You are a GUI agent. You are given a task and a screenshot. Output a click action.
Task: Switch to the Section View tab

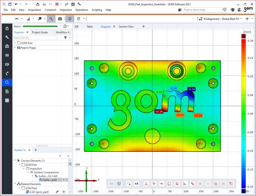[126, 26]
